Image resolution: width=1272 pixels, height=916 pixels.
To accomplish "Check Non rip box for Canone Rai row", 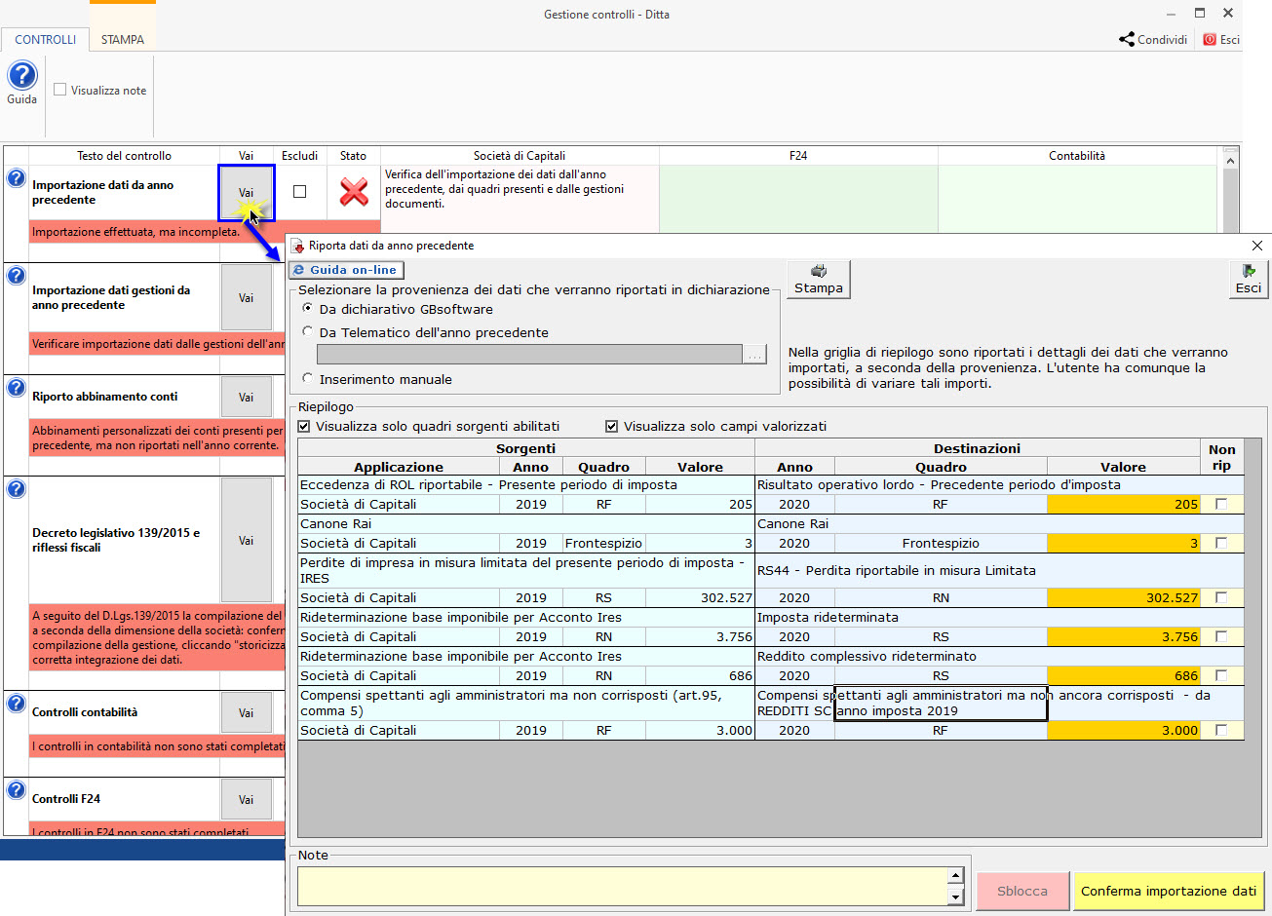I will (1221, 543).
